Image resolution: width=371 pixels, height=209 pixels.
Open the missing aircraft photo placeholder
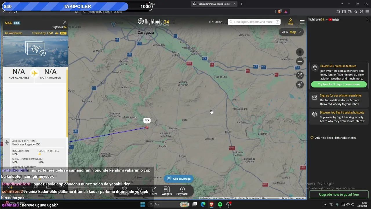[36, 48]
